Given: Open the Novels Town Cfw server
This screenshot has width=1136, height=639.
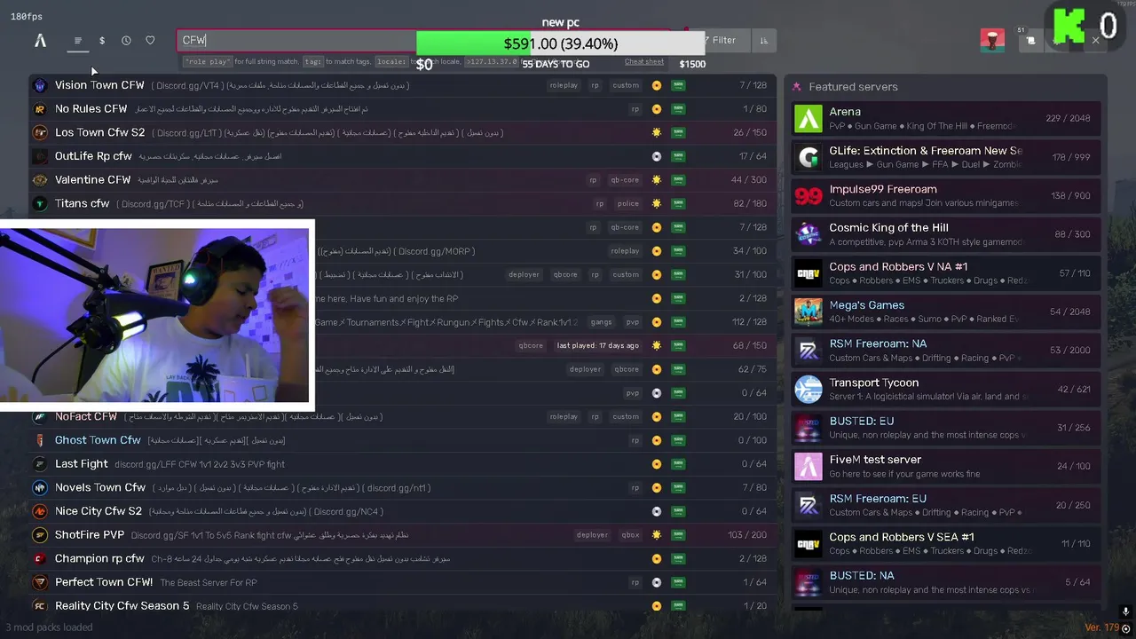Looking at the screenshot, I should pos(402,487).
